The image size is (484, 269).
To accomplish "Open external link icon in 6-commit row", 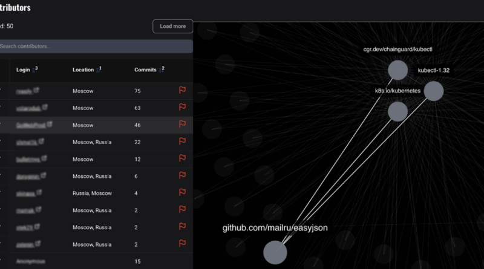I will 43,175.
